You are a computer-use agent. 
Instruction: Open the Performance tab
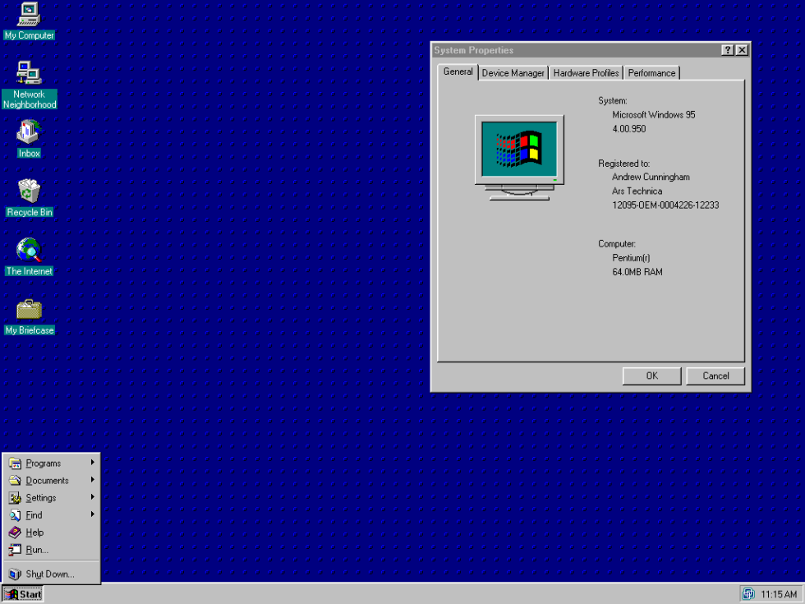[651, 72]
